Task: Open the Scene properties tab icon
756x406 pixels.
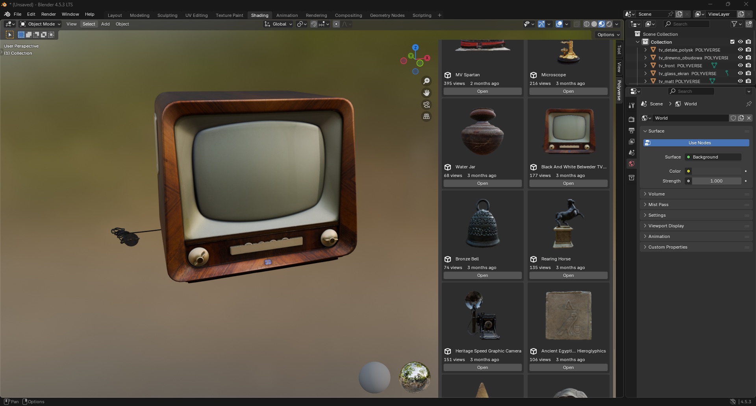Action: (632, 152)
